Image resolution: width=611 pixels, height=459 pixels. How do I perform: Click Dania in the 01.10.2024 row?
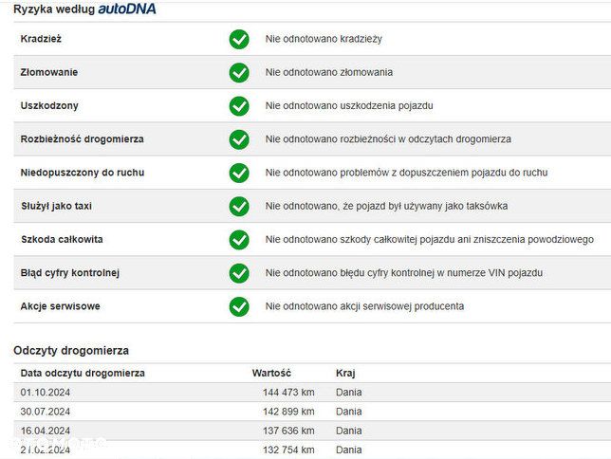pos(349,393)
